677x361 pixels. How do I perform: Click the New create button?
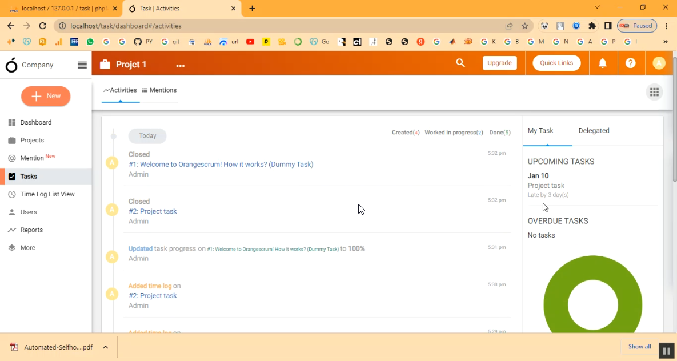(x=46, y=96)
